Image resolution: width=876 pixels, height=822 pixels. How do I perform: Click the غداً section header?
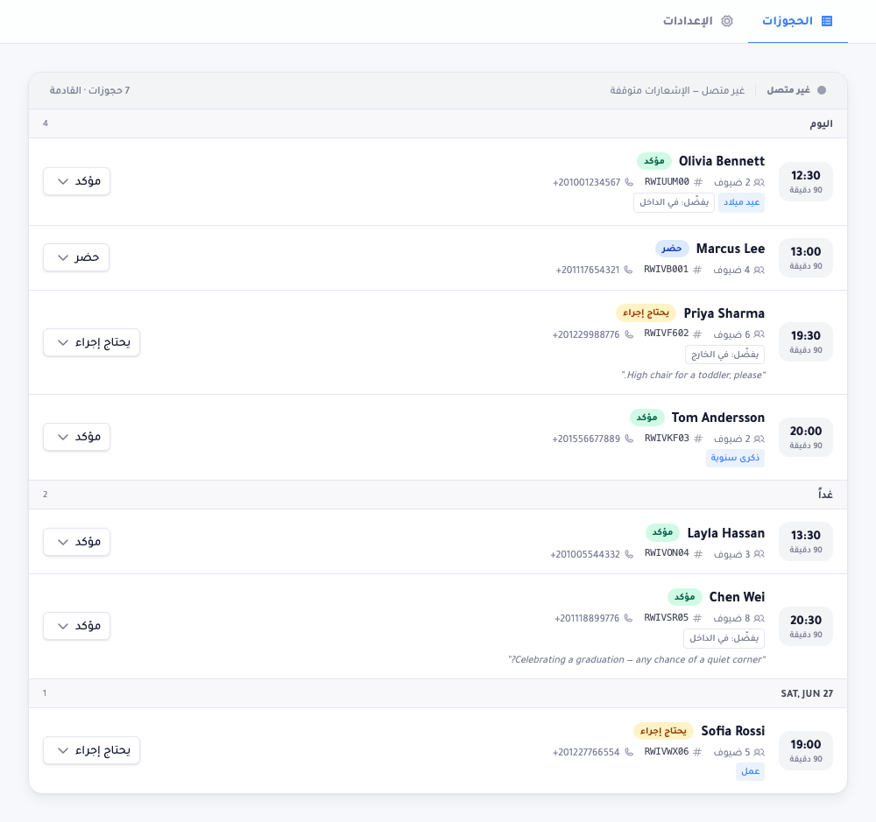click(x=438, y=495)
